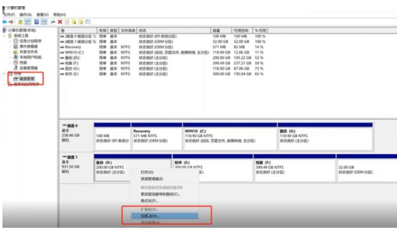The image size is (397, 229).
Task: Open the Action 操作(A) menu
Action: pos(25,15)
